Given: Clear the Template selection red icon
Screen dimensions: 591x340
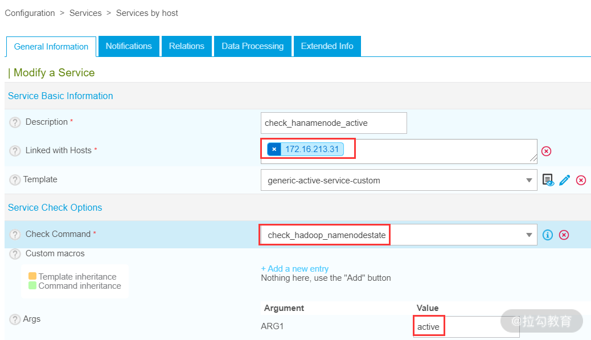Looking at the screenshot, I should [x=581, y=180].
